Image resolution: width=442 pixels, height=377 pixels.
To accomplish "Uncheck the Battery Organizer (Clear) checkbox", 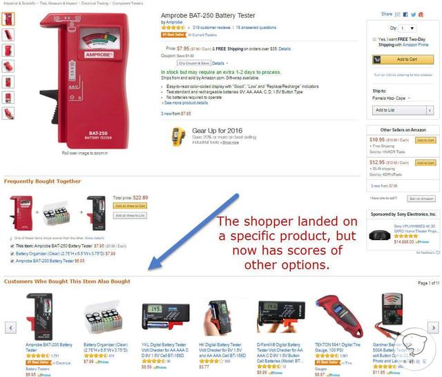I will tap(12, 254).
